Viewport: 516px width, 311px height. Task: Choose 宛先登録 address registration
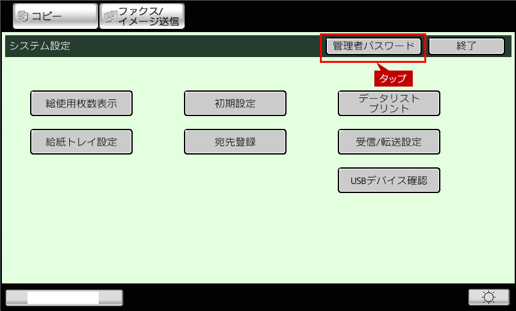pyautogui.click(x=235, y=142)
